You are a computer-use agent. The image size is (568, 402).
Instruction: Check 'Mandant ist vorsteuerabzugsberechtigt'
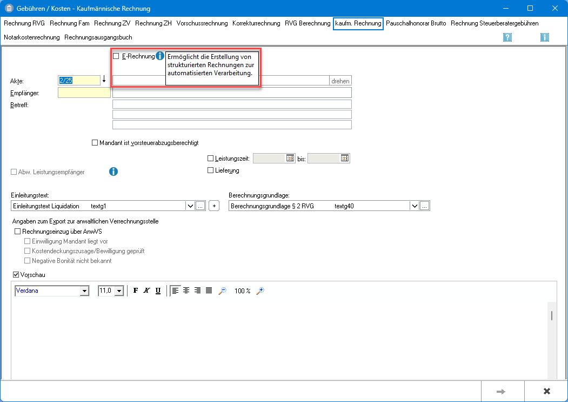[x=95, y=143]
